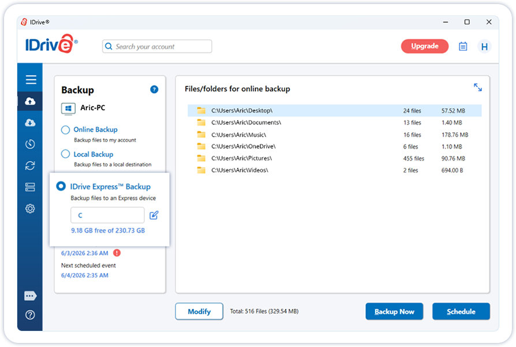Open the Help question mark in the sidebar
516x347 pixels.
click(x=30, y=315)
